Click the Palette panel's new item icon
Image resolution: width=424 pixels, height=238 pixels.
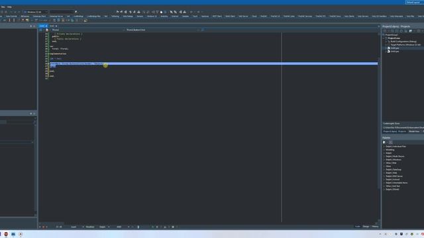coord(384,142)
